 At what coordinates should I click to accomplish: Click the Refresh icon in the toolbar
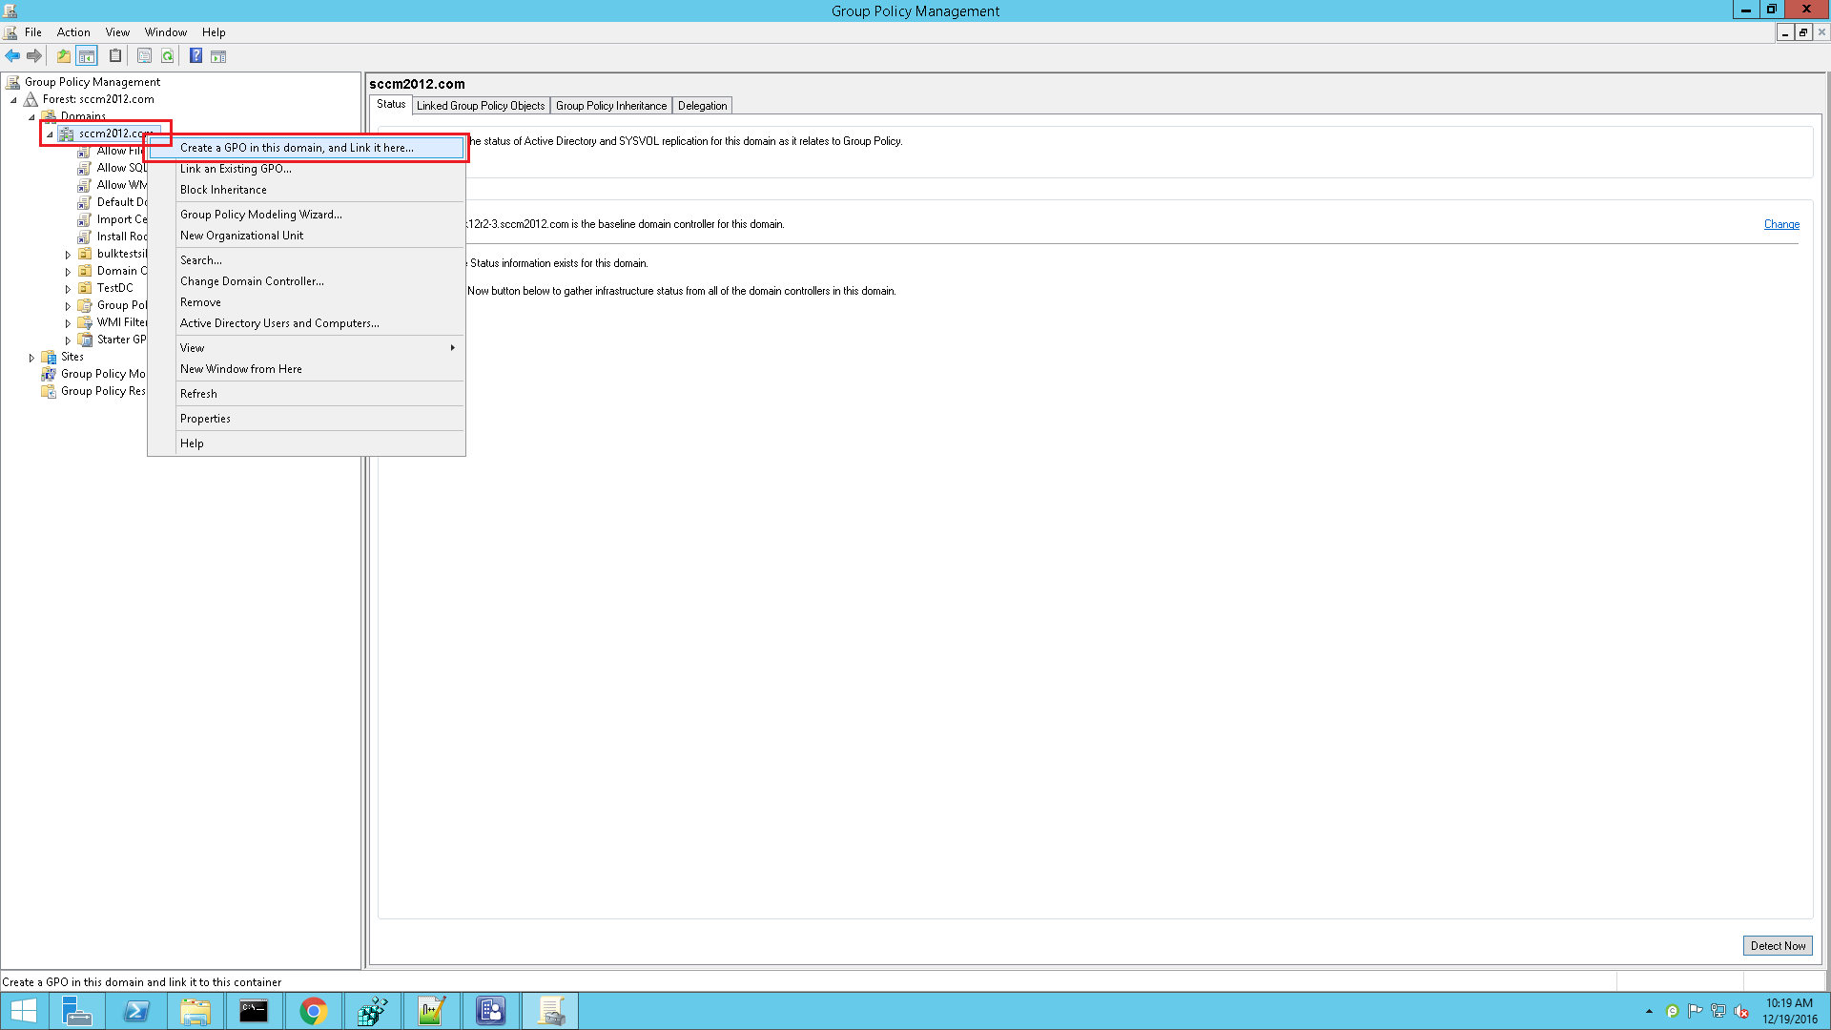tap(168, 55)
